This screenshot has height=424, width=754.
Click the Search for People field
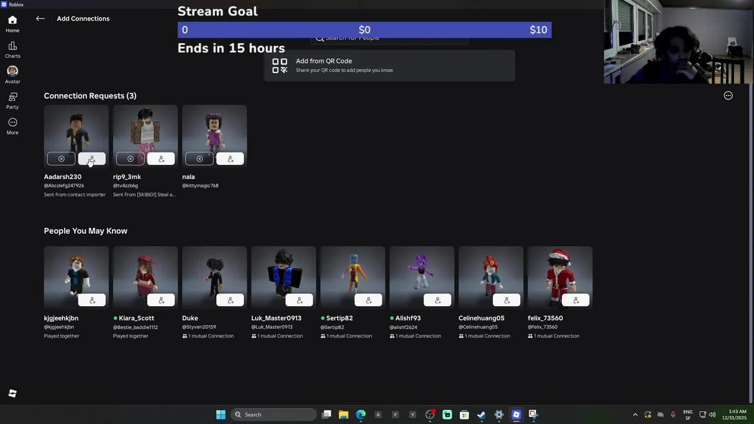389,38
